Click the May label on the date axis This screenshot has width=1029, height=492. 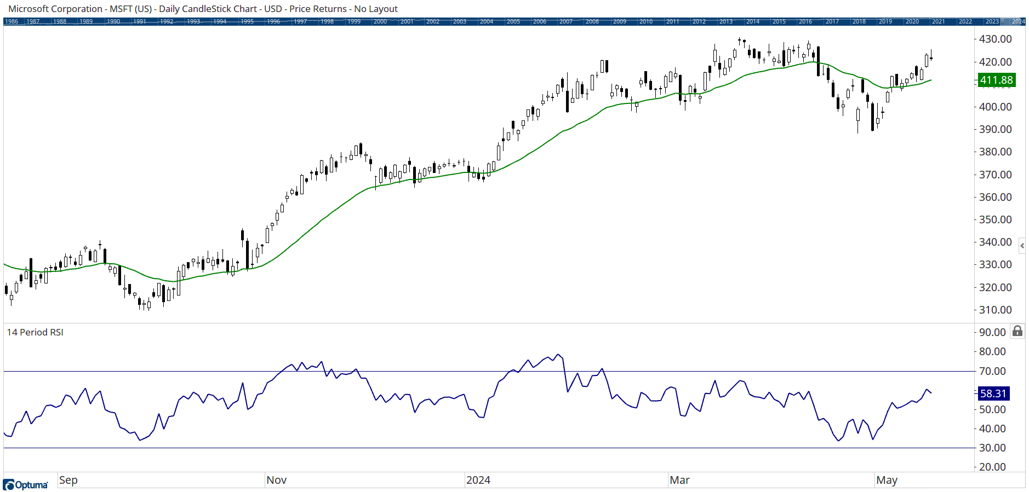pyautogui.click(x=887, y=480)
